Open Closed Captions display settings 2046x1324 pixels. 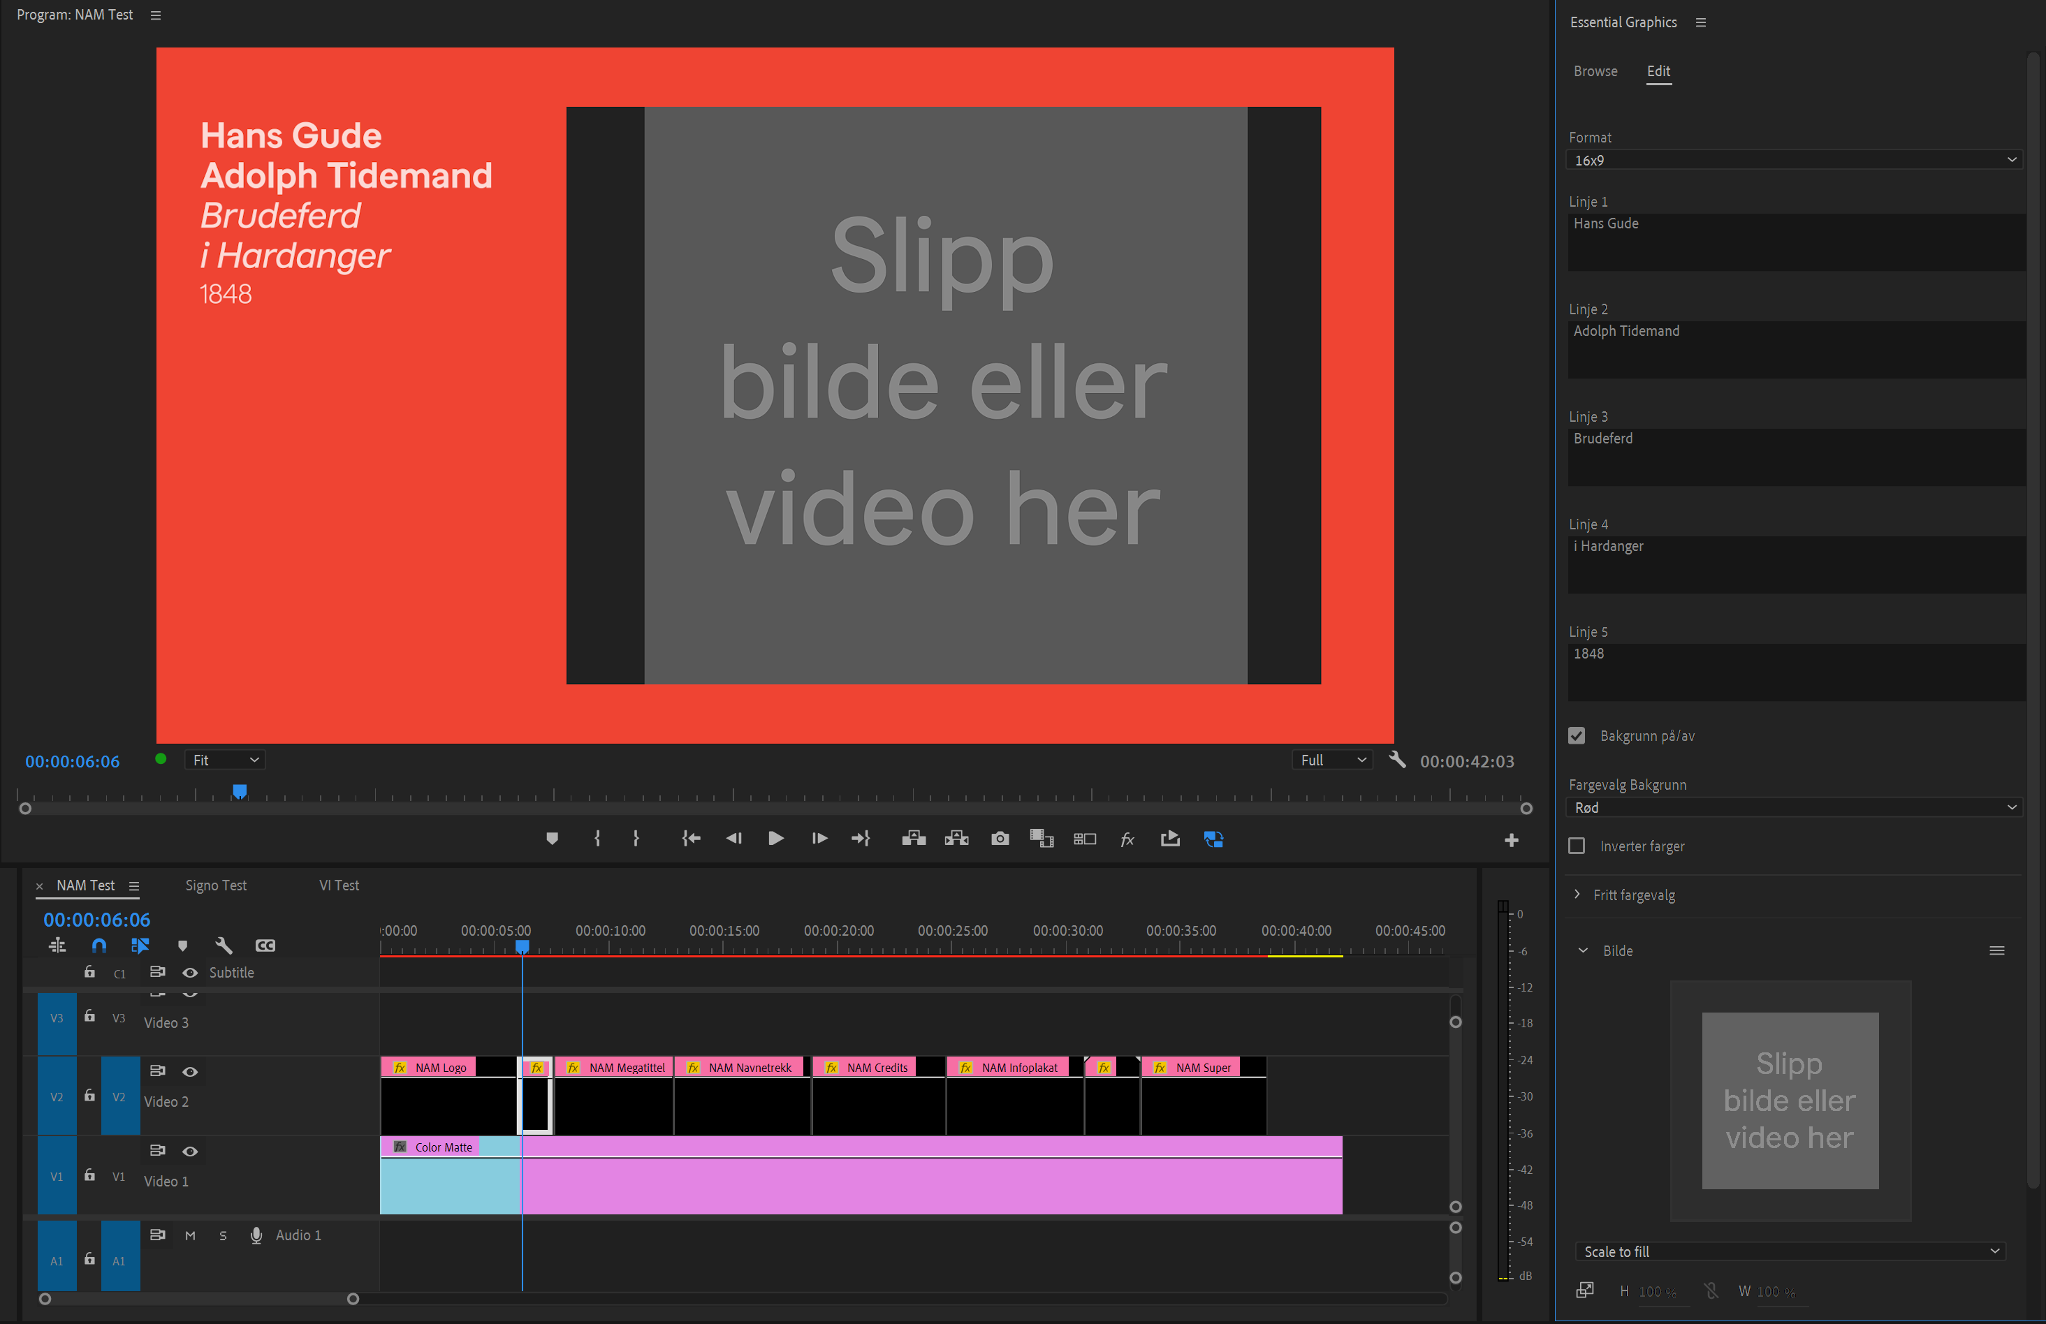265,945
